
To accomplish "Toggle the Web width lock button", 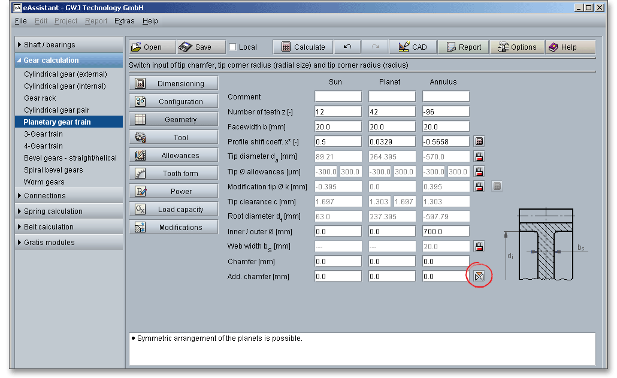I will tap(479, 247).
